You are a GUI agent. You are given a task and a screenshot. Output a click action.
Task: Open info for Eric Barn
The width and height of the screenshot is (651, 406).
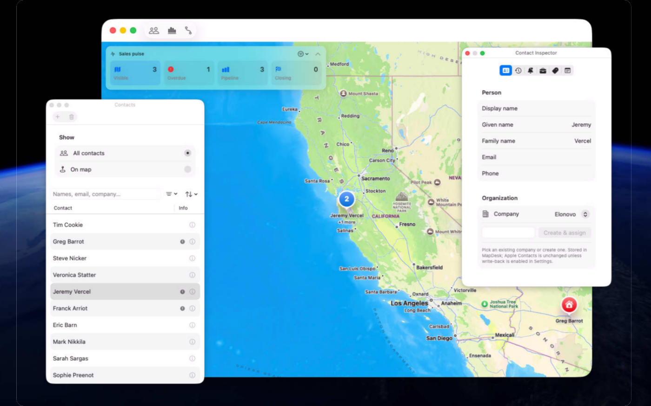(x=192, y=325)
